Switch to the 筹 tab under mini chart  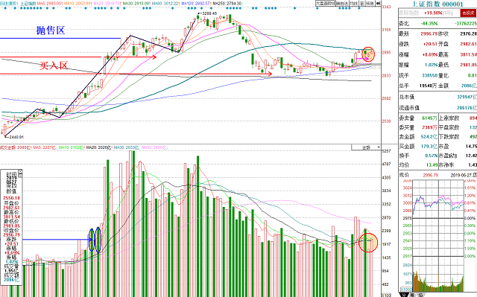[412, 295]
